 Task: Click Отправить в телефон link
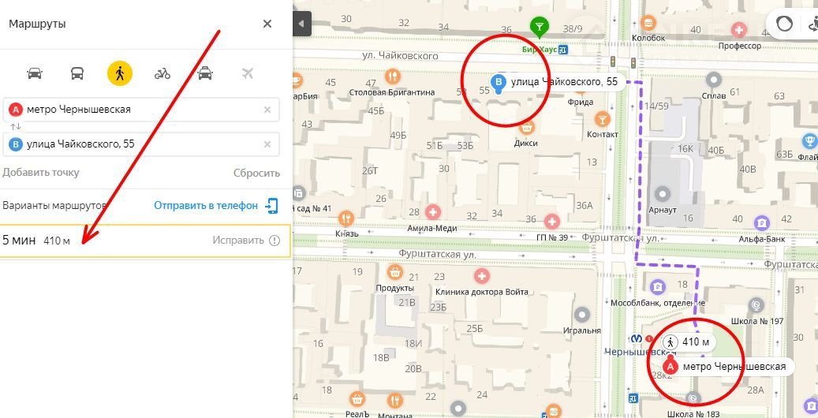click(206, 205)
